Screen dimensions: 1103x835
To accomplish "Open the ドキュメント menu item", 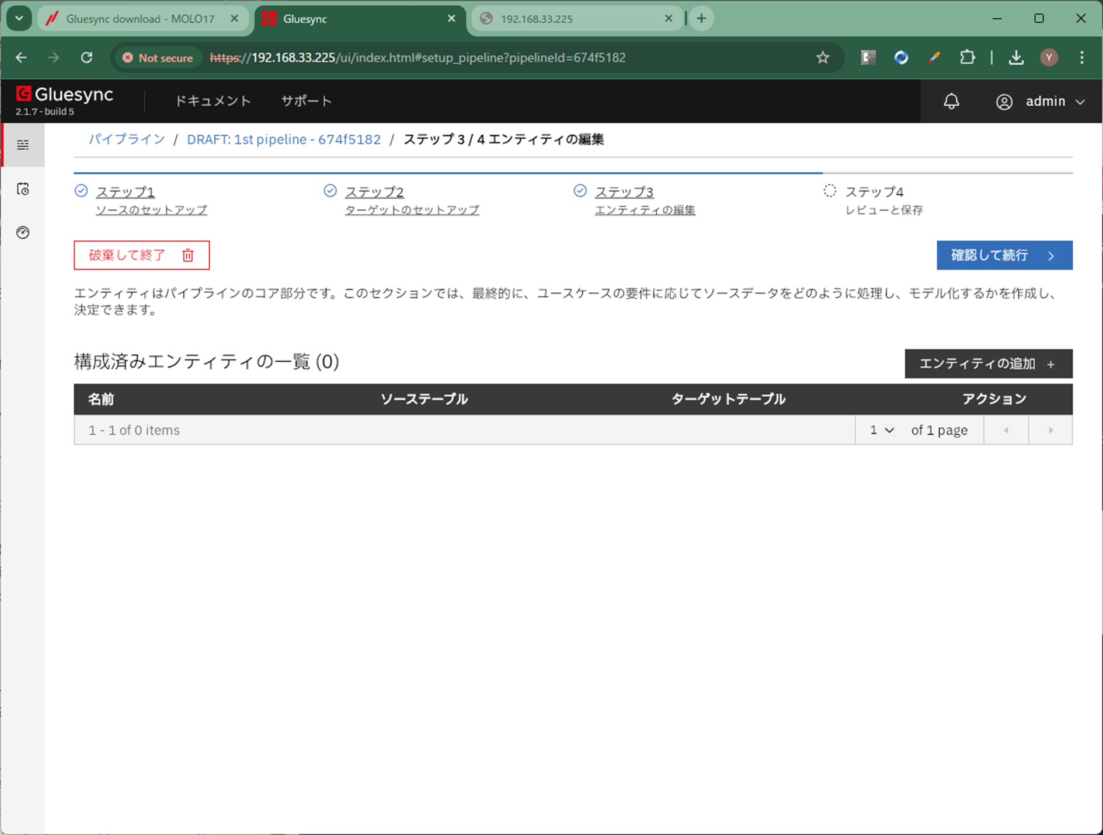I will point(213,101).
